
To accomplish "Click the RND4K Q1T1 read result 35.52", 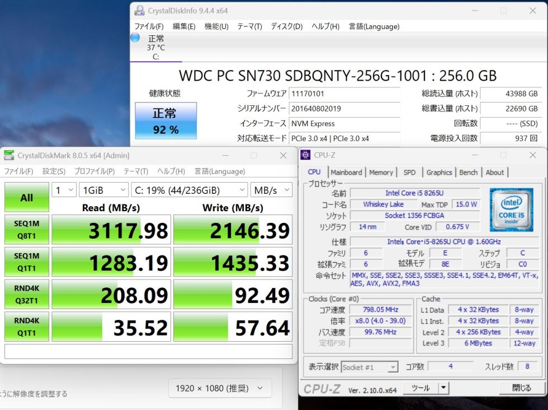I will 111,327.
